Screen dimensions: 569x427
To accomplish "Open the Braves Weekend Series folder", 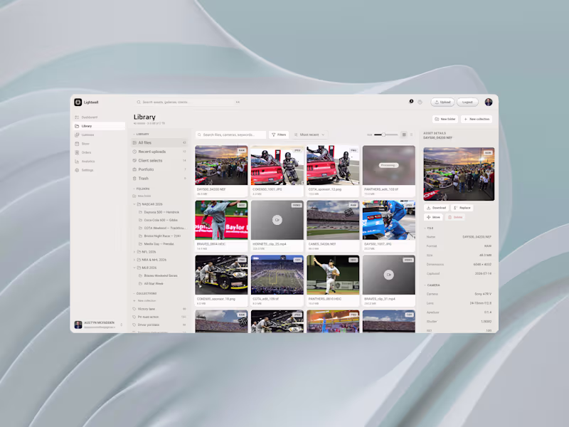I will (x=161, y=275).
